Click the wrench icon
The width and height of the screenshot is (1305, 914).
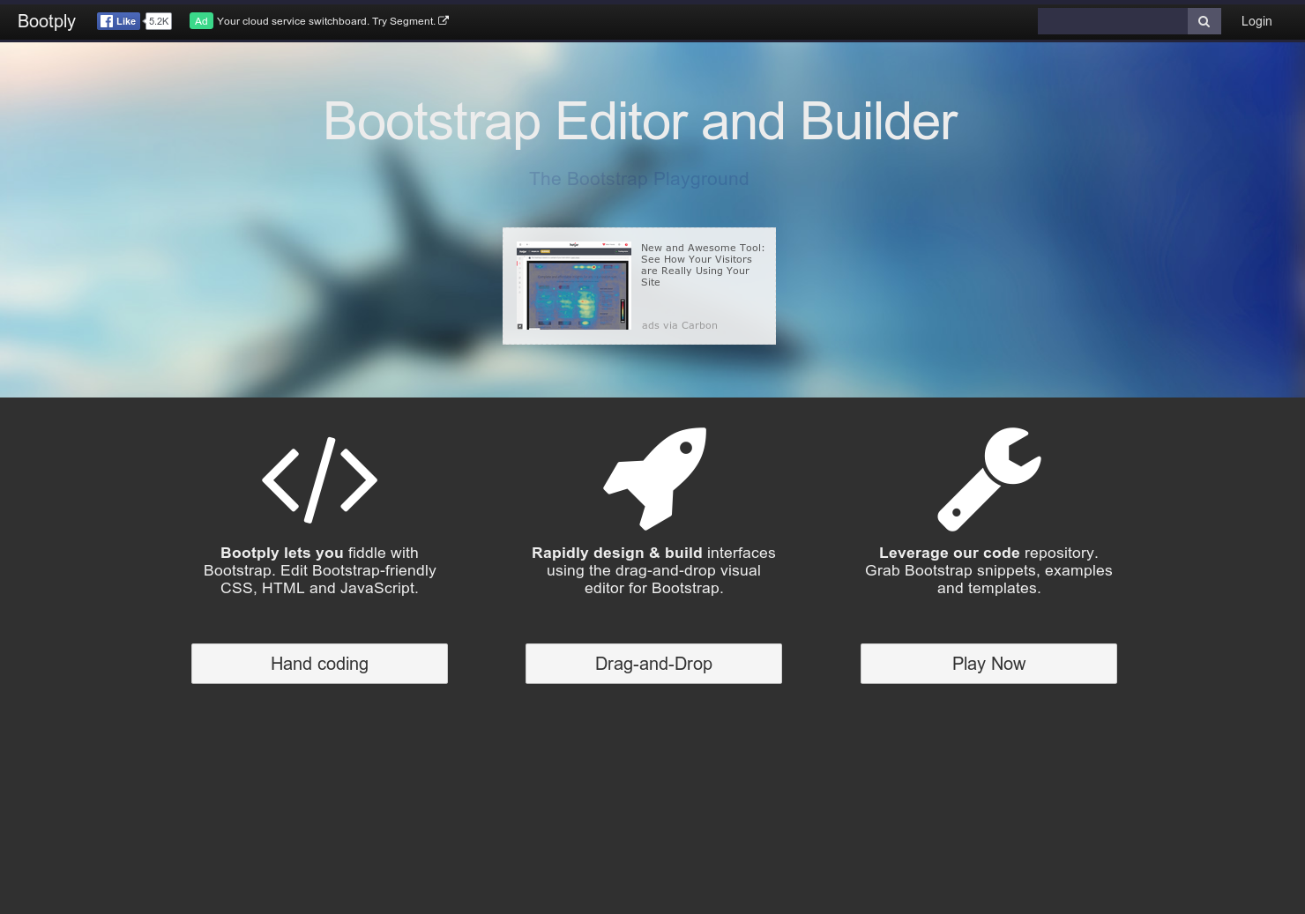click(x=989, y=479)
